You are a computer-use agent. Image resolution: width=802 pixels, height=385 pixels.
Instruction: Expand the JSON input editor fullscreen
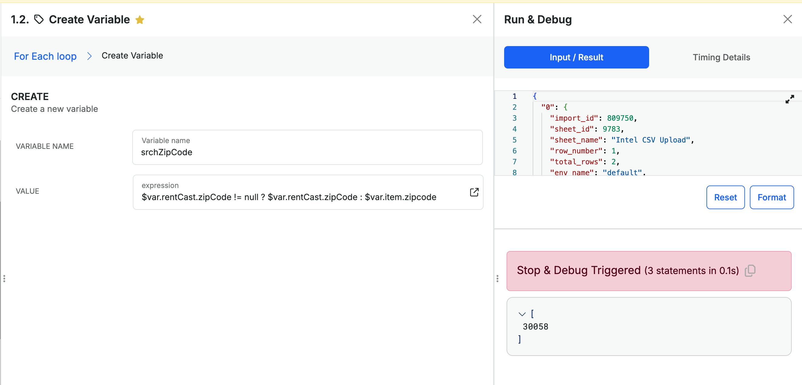coord(790,99)
